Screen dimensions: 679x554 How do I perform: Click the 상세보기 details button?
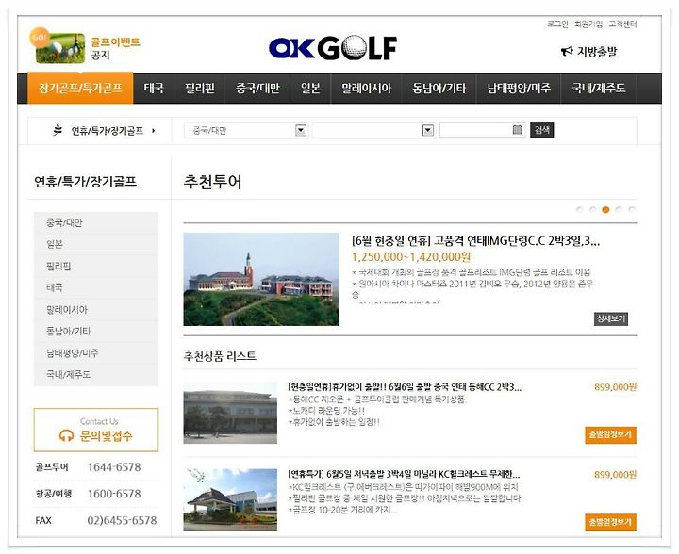[610, 318]
